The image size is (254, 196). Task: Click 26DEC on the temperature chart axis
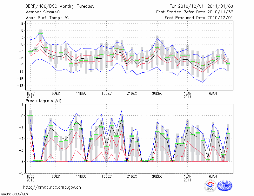click(157, 93)
